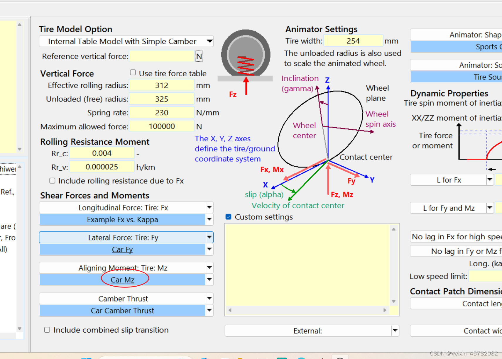The image size is (502, 359).
Task: Click the N units button beside Reference vertical force
Action: tap(199, 56)
